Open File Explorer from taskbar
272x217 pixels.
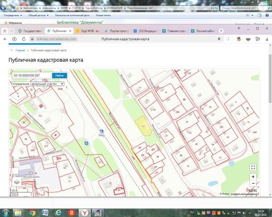[18, 213]
